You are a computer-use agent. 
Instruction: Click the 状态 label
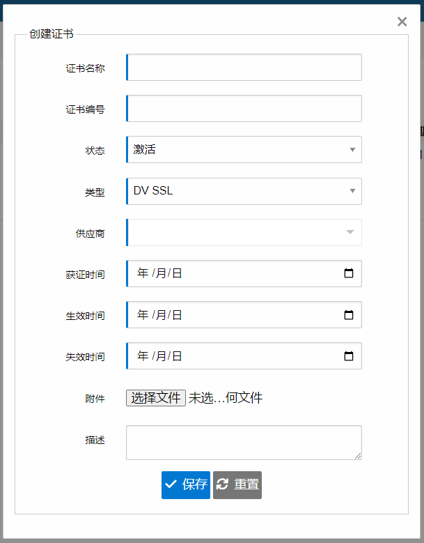[95, 151]
